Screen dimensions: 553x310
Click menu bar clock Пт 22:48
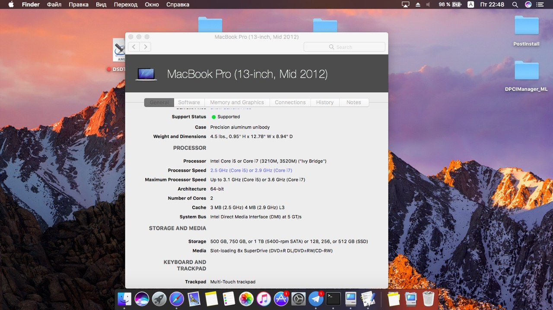(492, 4)
